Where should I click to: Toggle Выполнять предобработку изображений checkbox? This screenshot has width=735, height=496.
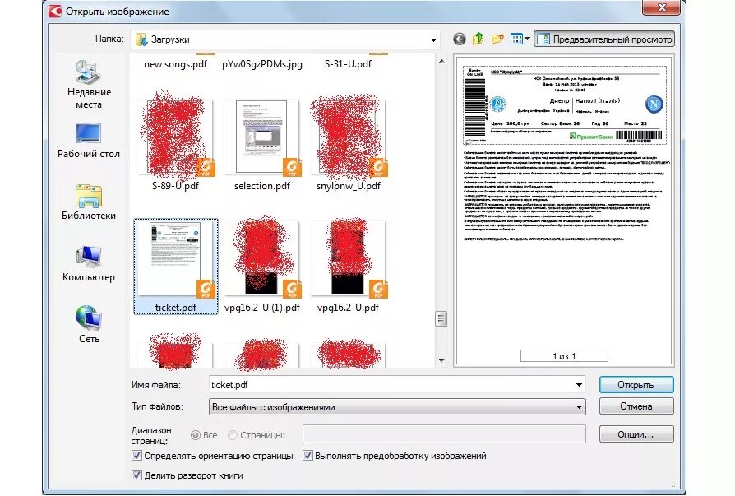point(307,455)
